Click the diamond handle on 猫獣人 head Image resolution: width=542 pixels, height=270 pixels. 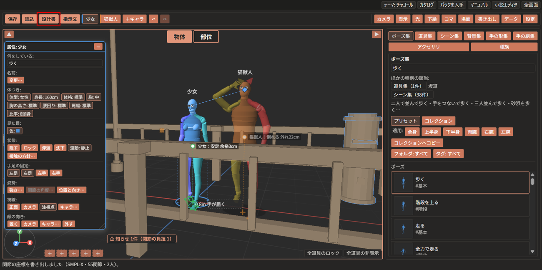(245, 89)
